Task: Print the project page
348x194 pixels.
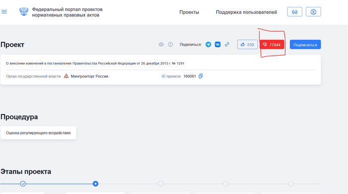Action: pyautogui.click(x=161, y=44)
